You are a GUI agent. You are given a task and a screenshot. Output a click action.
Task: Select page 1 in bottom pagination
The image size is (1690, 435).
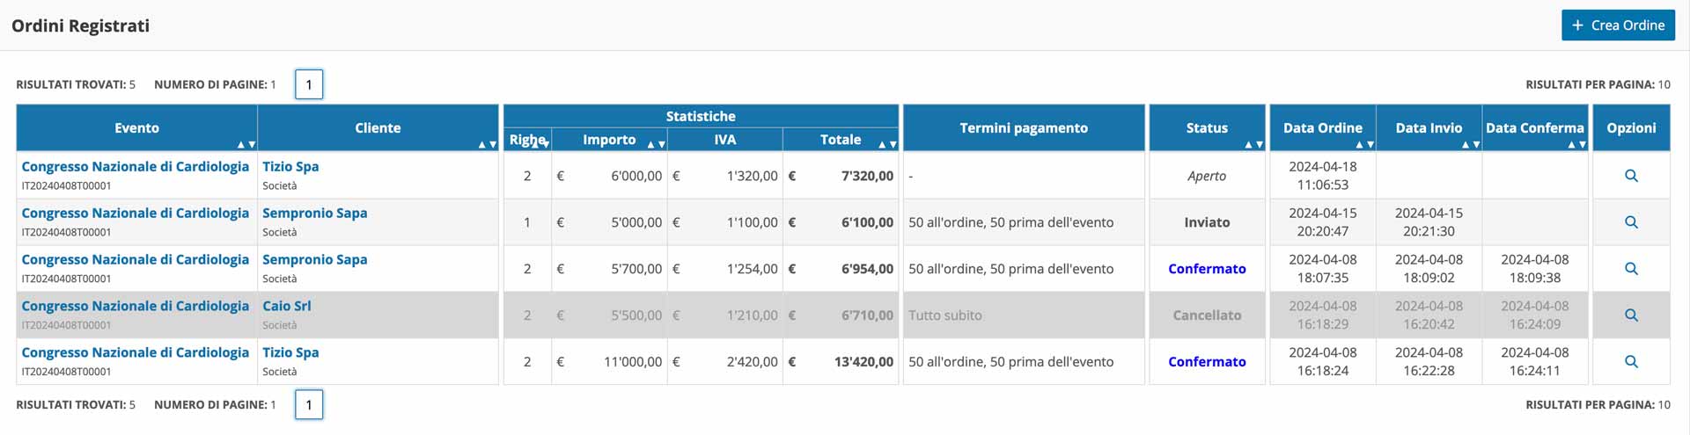[x=309, y=404]
